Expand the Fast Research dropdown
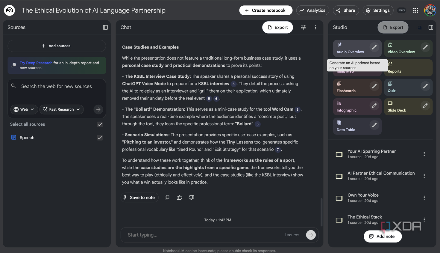This screenshot has width=440, height=253. click(61, 109)
